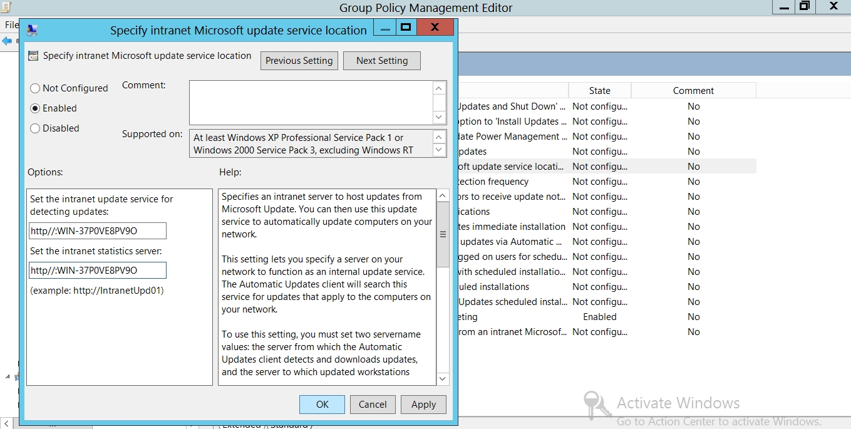Click the Help pane scrollbar thumb
Image resolution: width=851 pixels, height=429 pixels.
[x=443, y=235]
